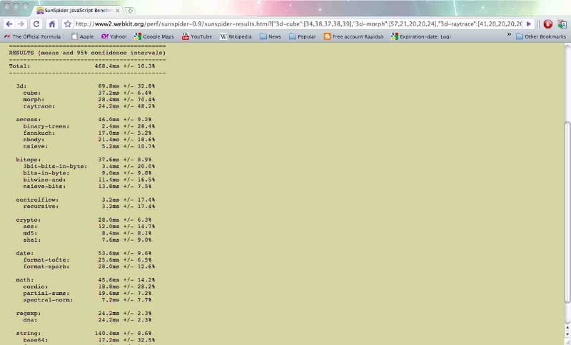The image size is (571, 345).
Task: Open the translate extension icon
Action: pyautogui.click(x=562, y=24)
